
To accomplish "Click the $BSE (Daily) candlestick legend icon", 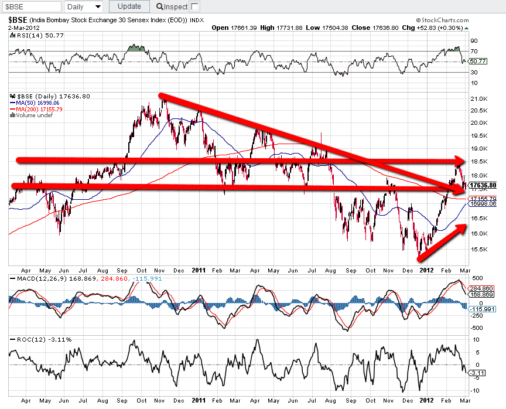I will coord(12,96).
